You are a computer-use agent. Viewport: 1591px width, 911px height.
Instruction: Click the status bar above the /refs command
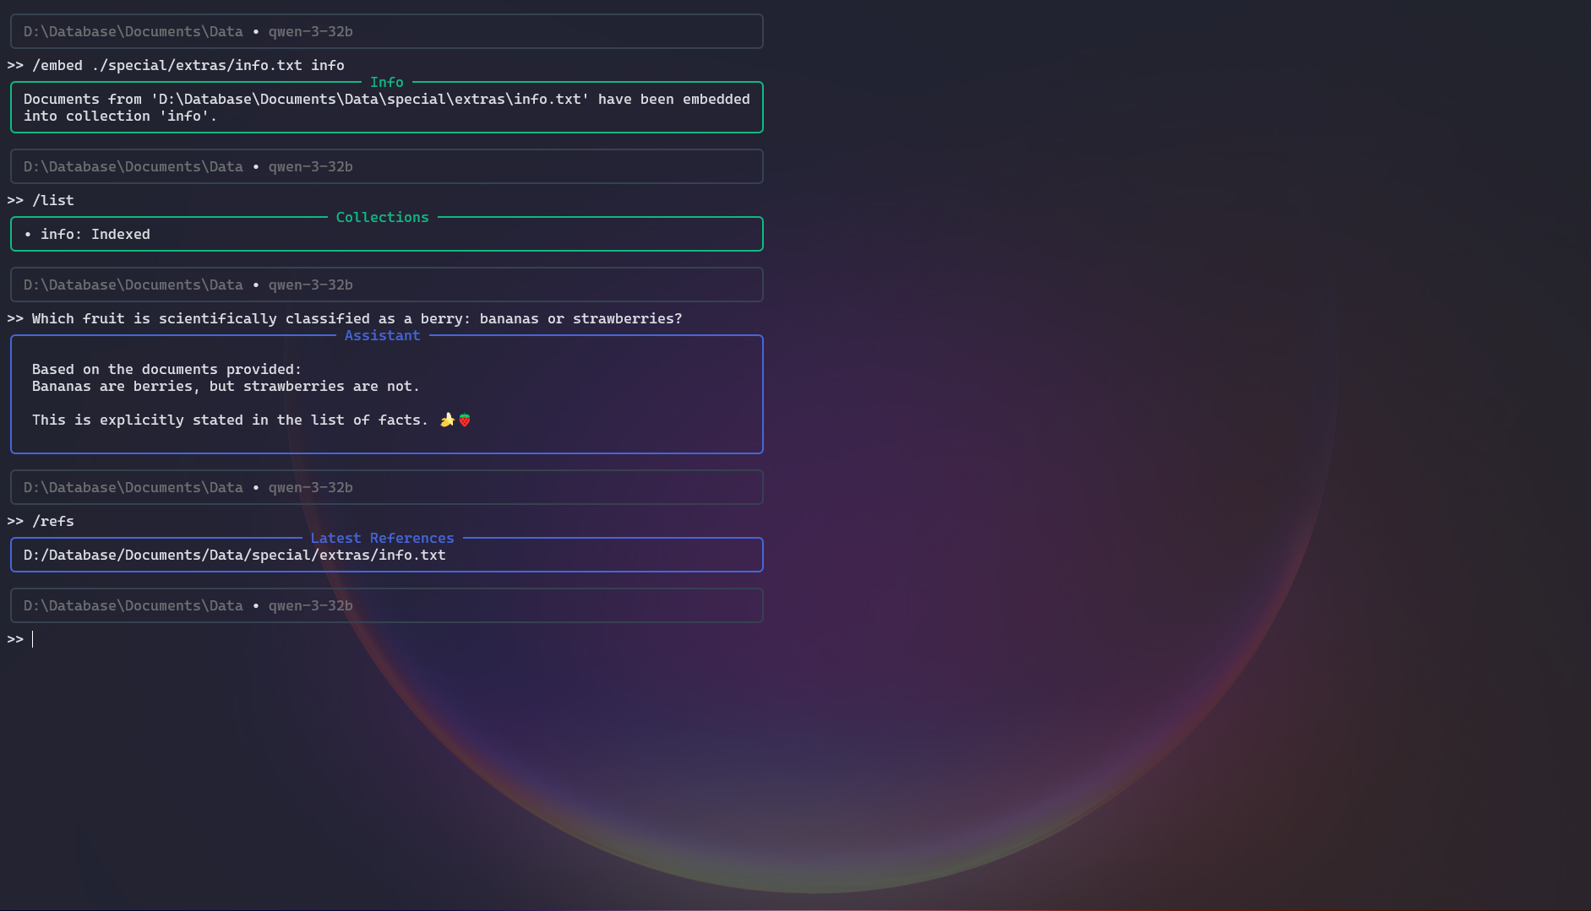click(386, 487)
